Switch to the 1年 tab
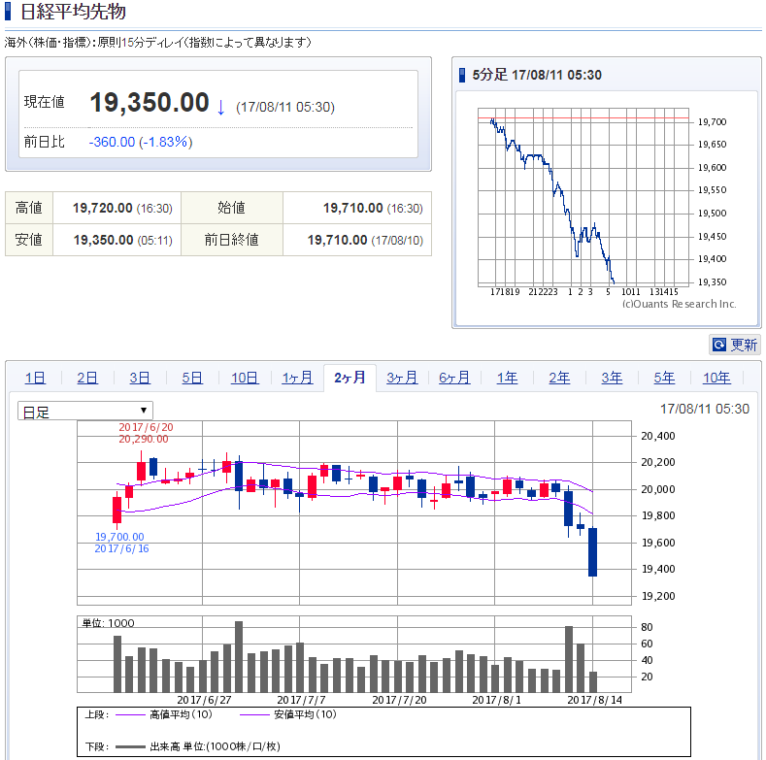The width and height of the screenshot is (766, 760). (507, 378)
